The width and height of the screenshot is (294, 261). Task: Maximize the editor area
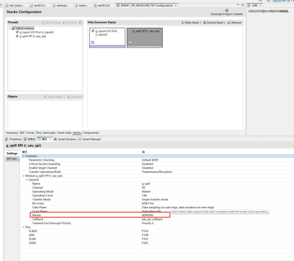243,5
